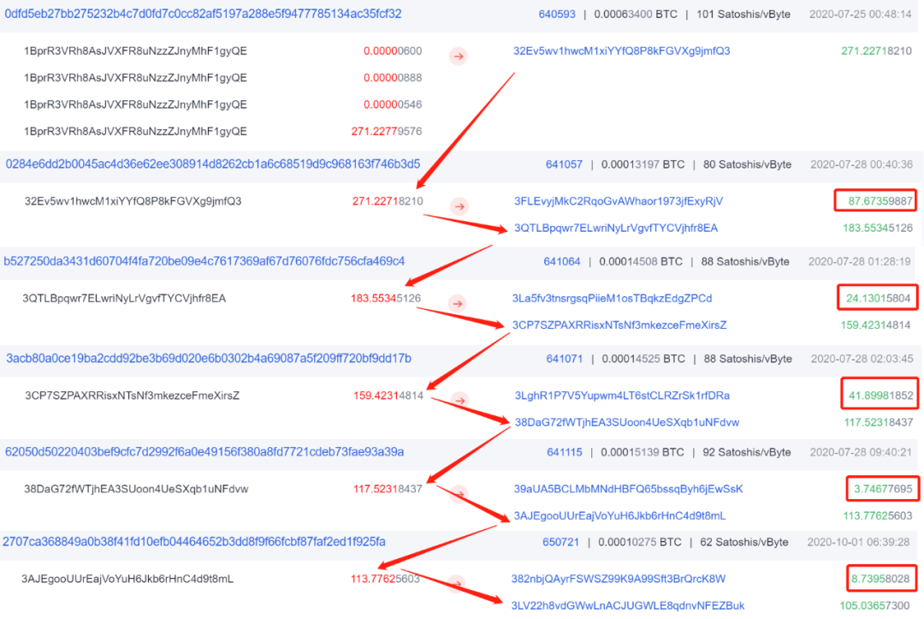Open output address 3AJEgooUUrEajVoYuH6Jkb6rHnC4d9t8mL
The image size is (924, 619).
pos(620,516)
